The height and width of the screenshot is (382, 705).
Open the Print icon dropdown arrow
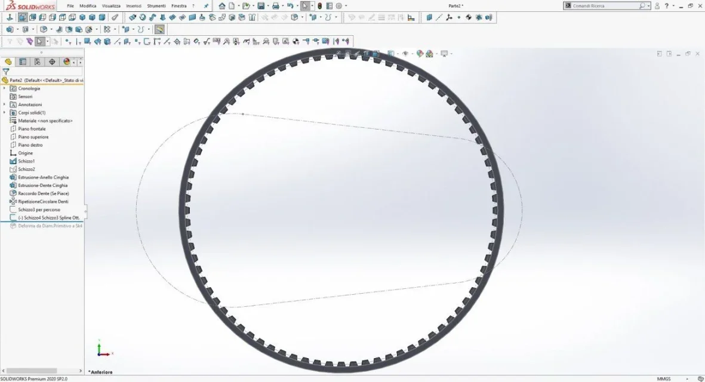283,6
